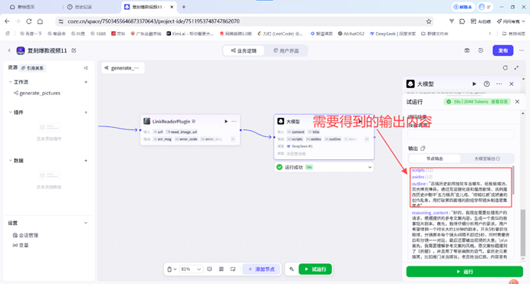Screen dimensions: 530x284
Task: Go back with the browser back arrow
Action: (x=7, y=21)
